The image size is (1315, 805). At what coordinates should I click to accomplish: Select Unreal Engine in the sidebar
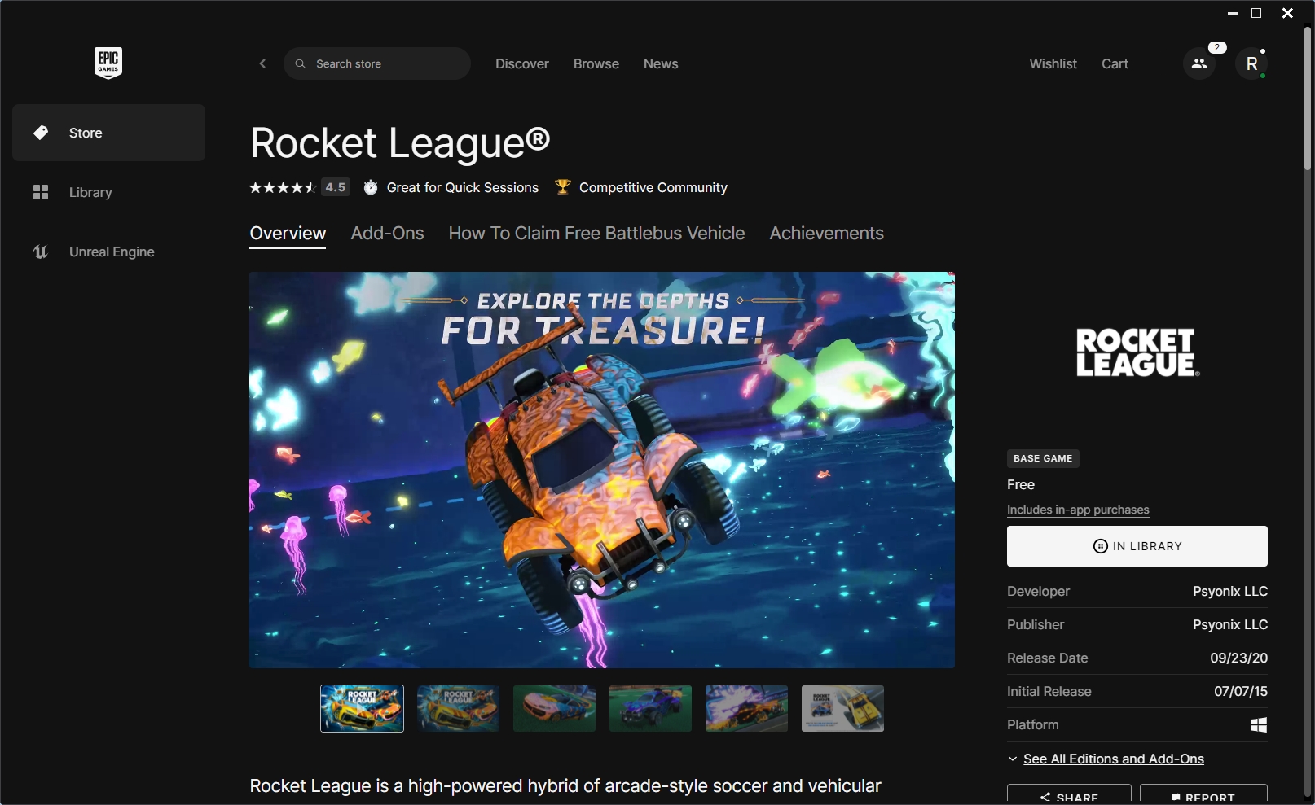pos(108,252)
